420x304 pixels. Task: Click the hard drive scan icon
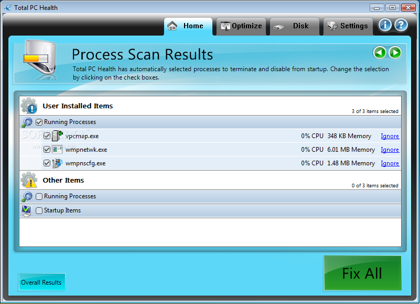(x=40, y=59)
